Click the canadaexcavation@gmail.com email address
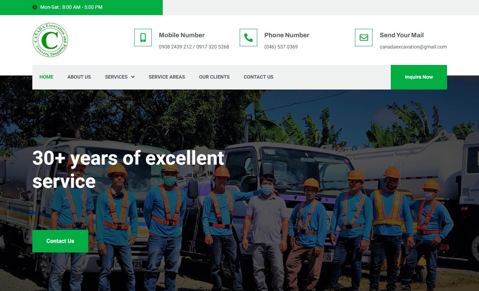The width and height of the screenshot is (479, 291). 413,47
